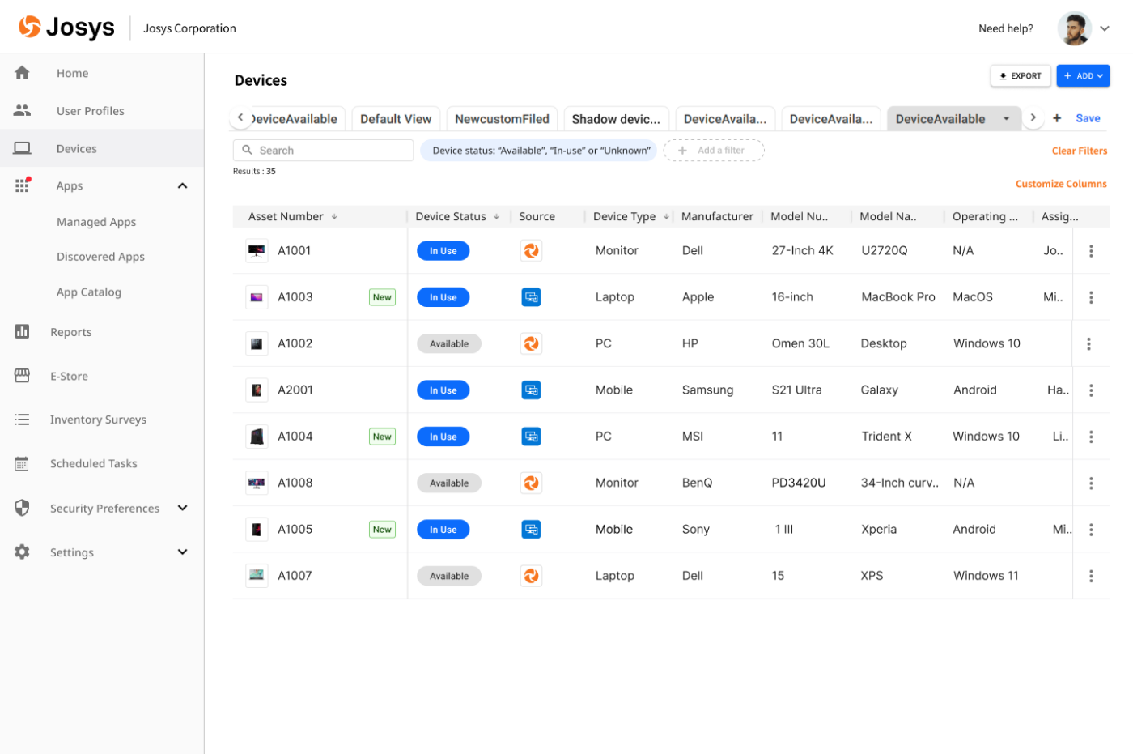This screenshot has height=754, width=1133.
Task: Click asset number A1005
Action: 295,530
